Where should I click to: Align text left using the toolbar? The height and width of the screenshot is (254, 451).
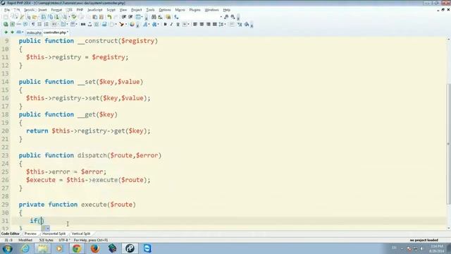point(195,25)
